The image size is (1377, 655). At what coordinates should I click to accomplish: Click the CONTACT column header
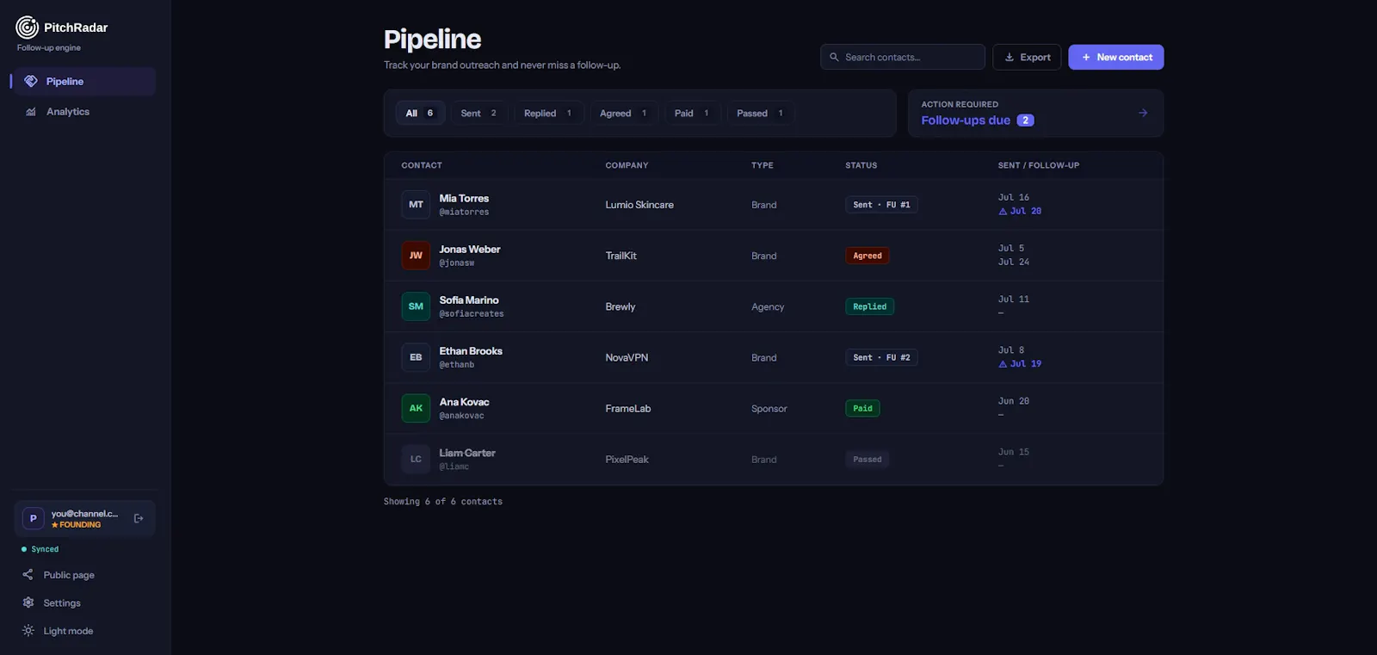[422, 165]
